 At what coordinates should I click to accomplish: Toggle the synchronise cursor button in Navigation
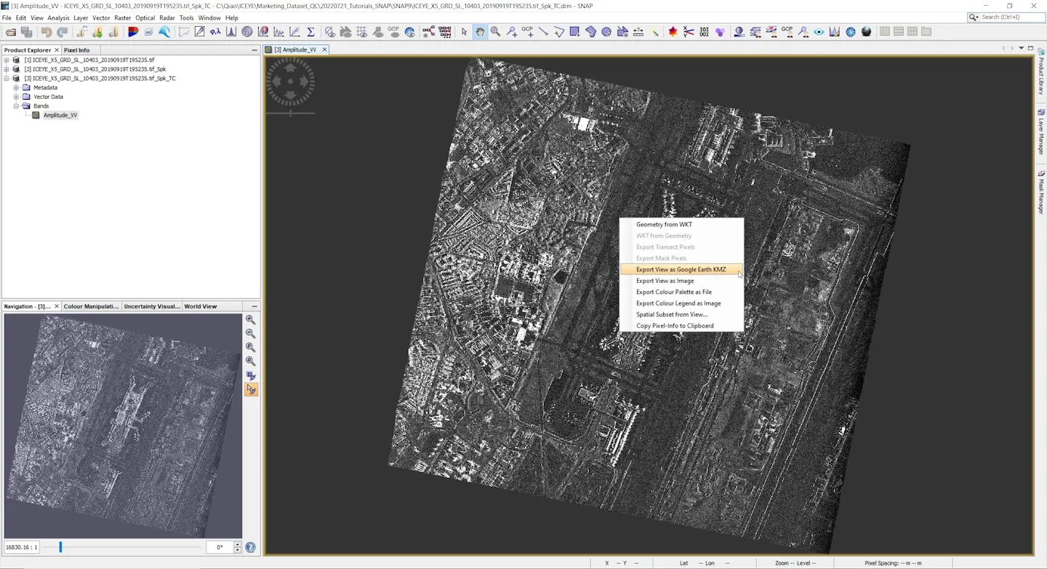pyautogui.click(x=251, y=390)
